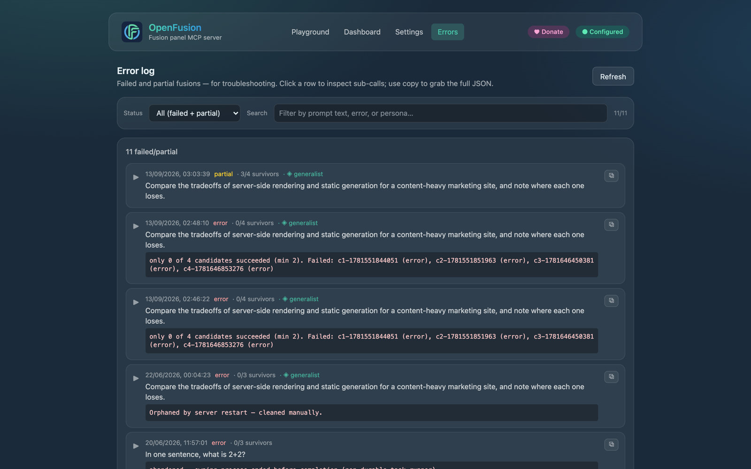Click the 'Fusion panel MCP server' subtitle

tap(185, 38)
